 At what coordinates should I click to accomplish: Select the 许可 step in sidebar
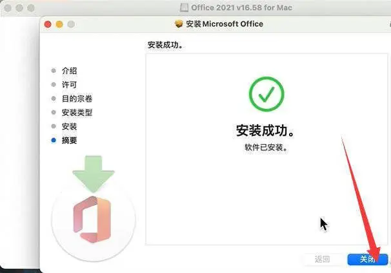(x=69, y=84)
